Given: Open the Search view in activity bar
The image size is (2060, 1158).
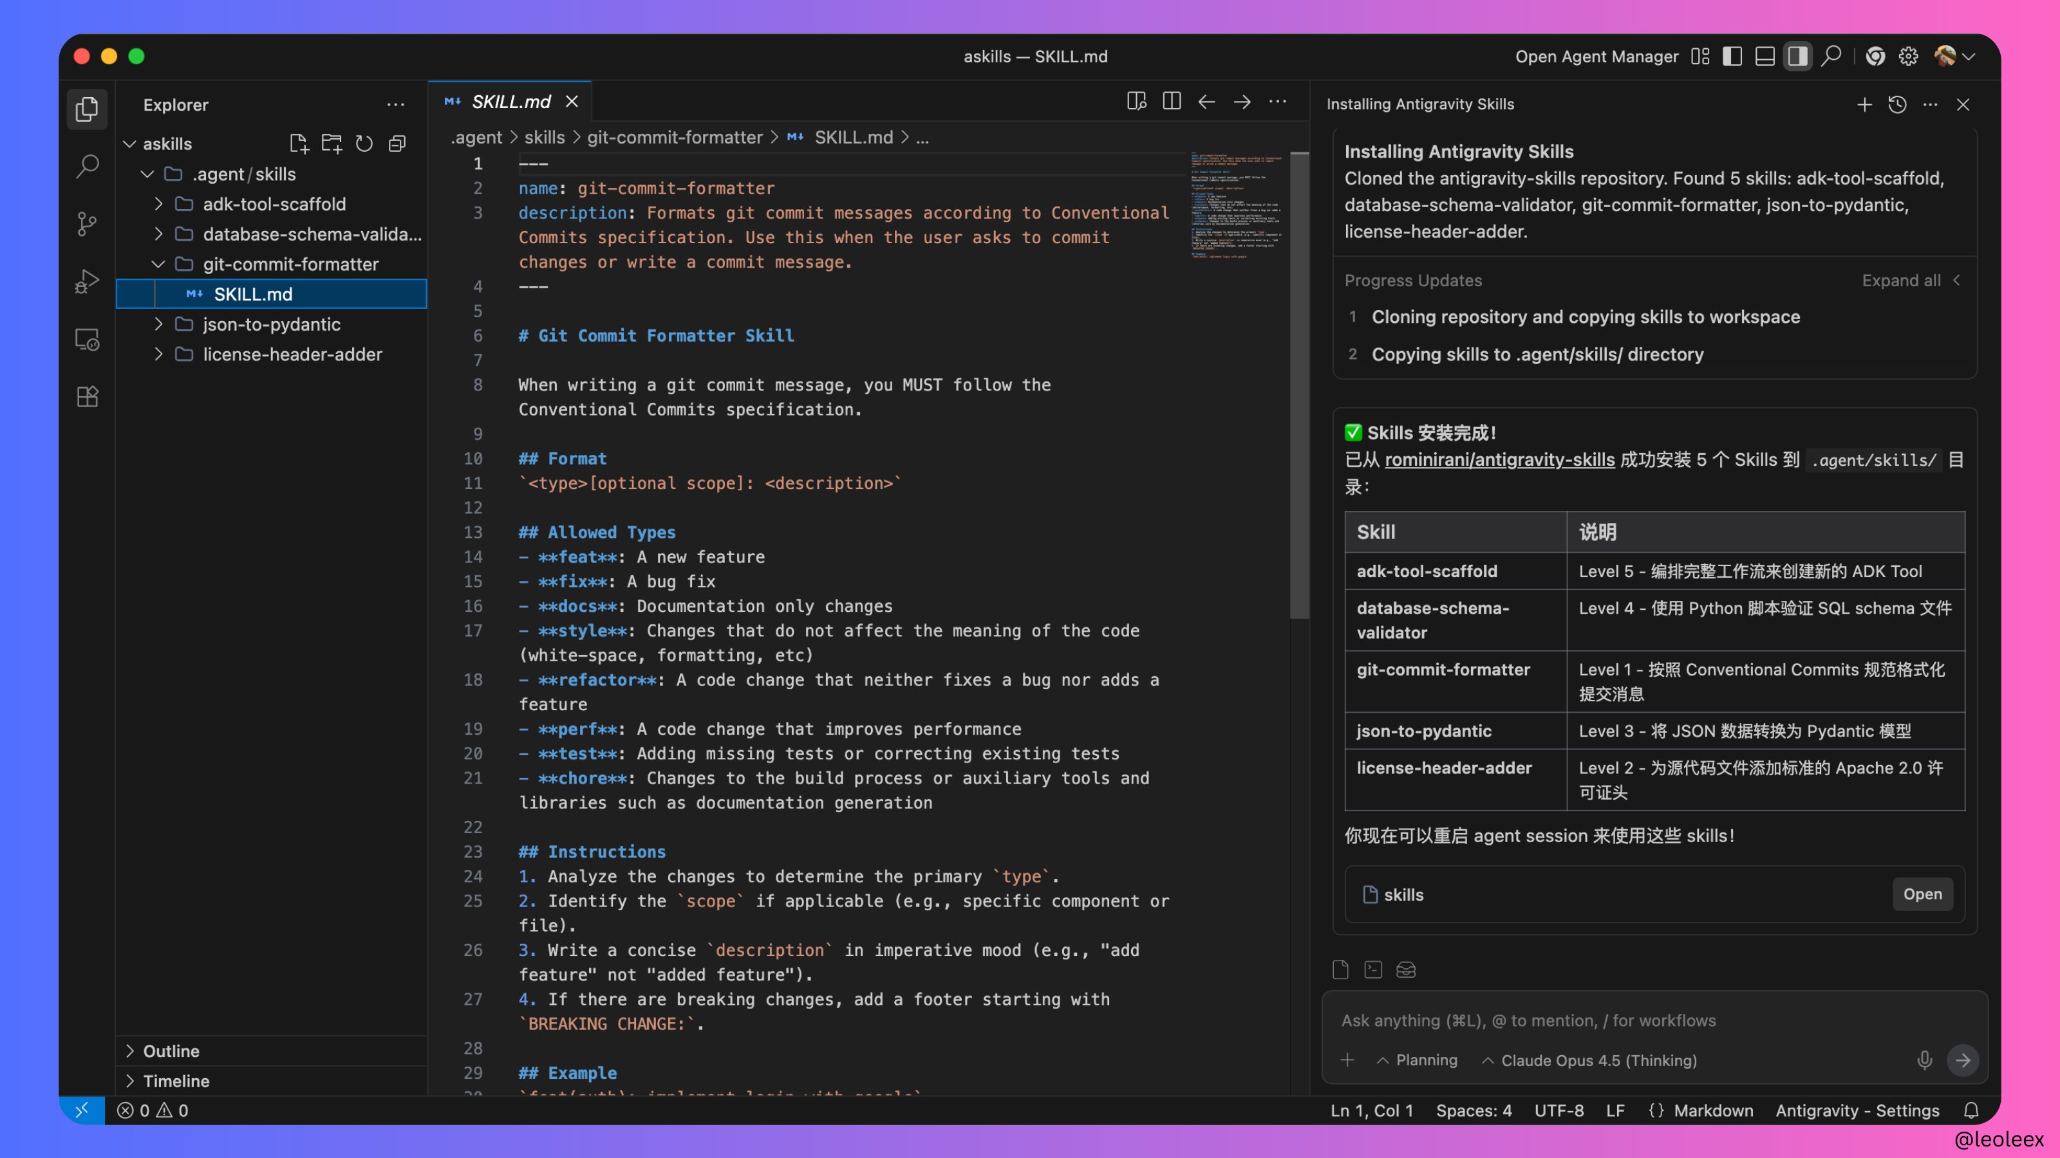Looking at the screenshot, I should point(86,166).
